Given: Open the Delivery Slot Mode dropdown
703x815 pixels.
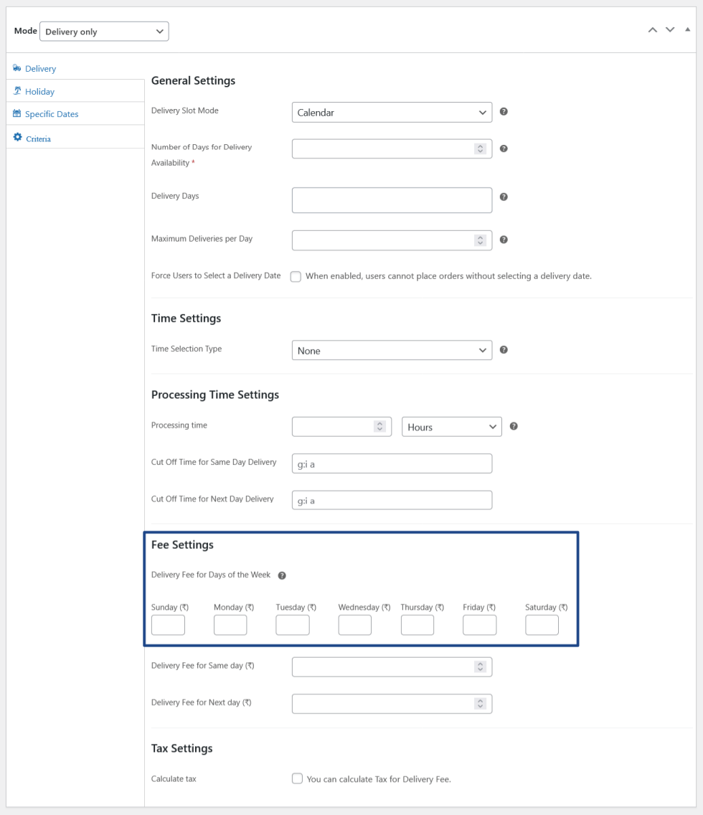Looking at the screenshot, I should coord(392,113).
